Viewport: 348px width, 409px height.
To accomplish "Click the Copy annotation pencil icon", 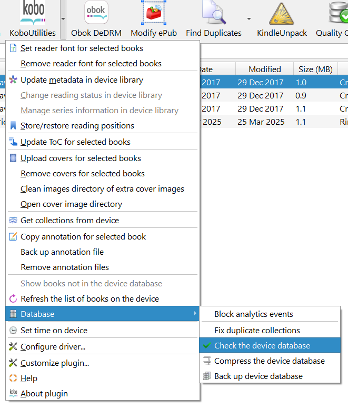I will 13,236.
